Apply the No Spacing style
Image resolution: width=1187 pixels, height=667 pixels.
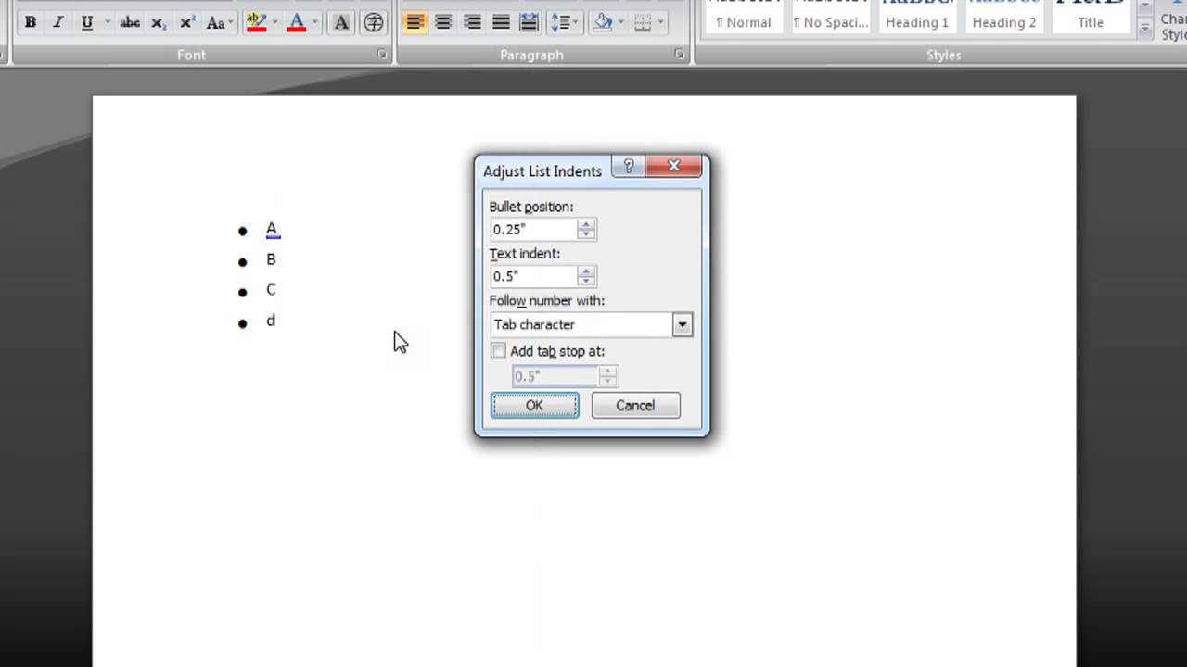click(x=830, y=19)
